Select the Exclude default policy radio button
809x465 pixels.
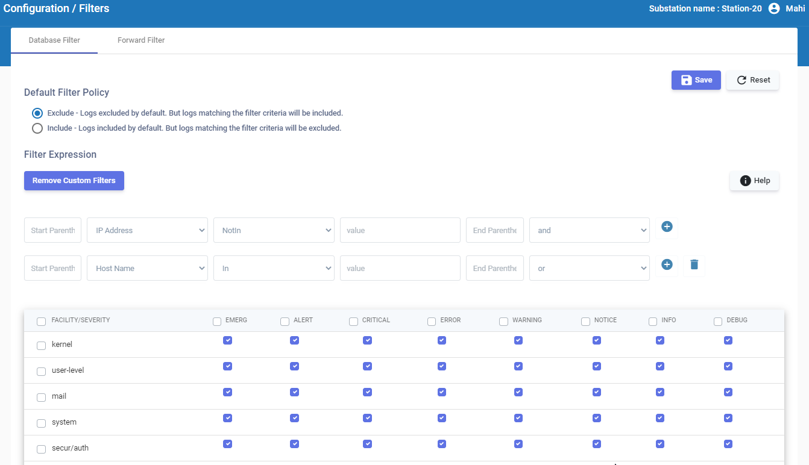click(37, 113)
